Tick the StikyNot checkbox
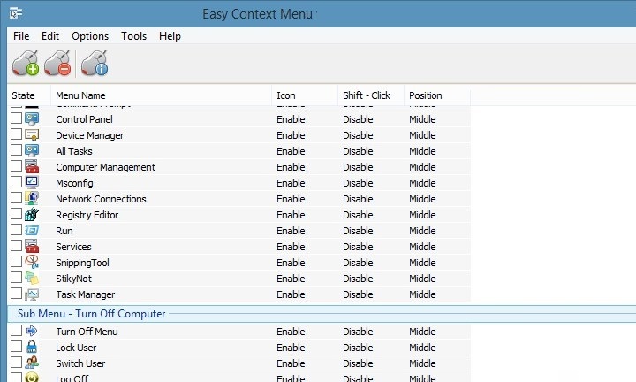Image resolution: width=636 pixels, height=382 pixels. (16, 278)
